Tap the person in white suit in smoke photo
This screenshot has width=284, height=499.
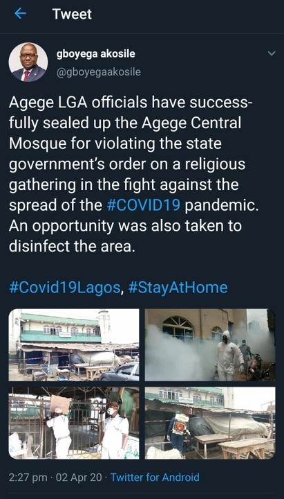227,356
